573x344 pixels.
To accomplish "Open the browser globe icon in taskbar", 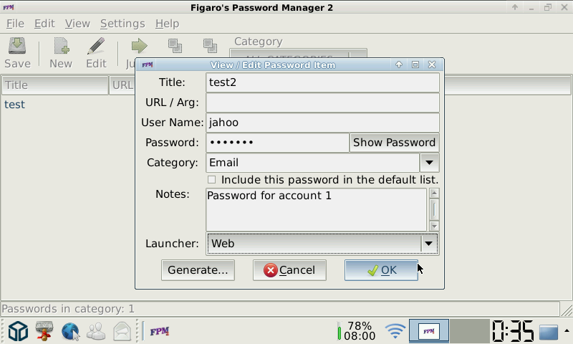I will pyautogui.click(x=70, y=332).
